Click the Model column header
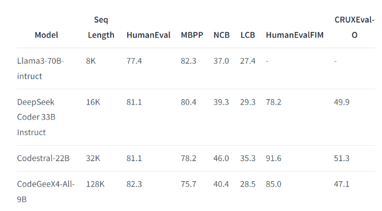Screen dimensions: 382x211 click(x=46, y=35)
